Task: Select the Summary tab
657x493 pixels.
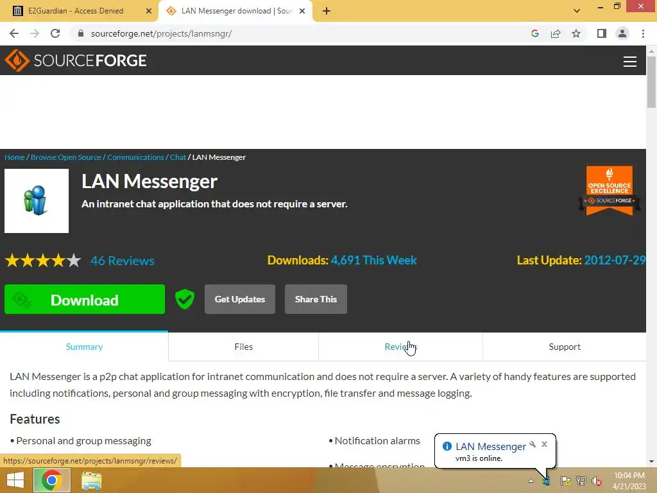Action: pyautogui.click(x=84, y=347)
